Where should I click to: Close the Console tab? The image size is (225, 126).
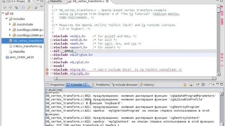click(85, 85)
